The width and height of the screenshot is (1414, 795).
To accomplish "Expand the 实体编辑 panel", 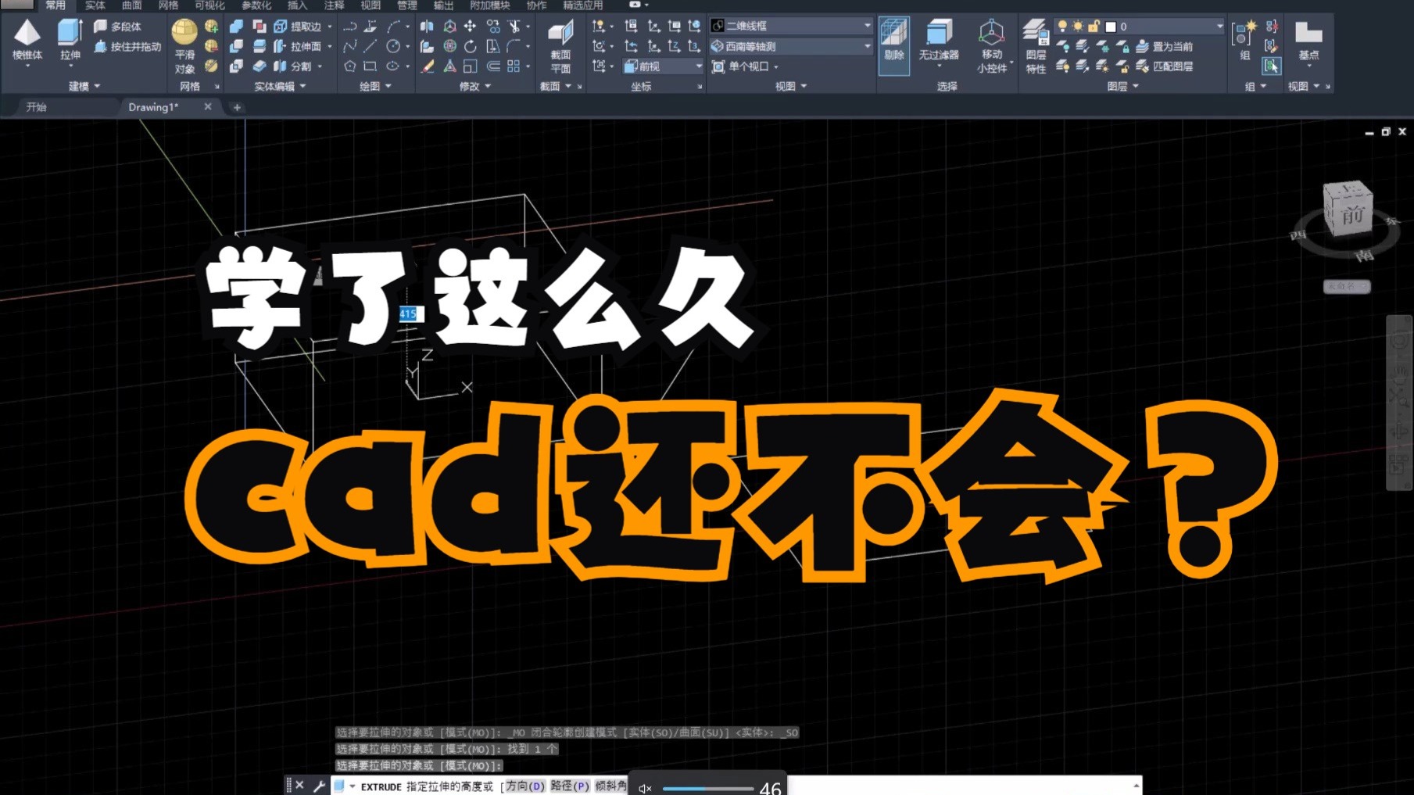I will coord(280,86).
